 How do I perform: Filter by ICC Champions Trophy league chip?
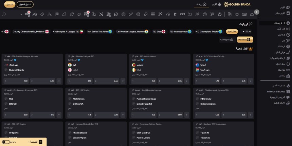click(209, 32)
